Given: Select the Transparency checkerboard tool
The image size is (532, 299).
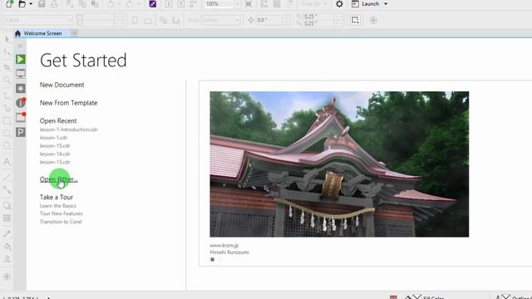Looking at the screenshot, I should [x=7, y=218].
